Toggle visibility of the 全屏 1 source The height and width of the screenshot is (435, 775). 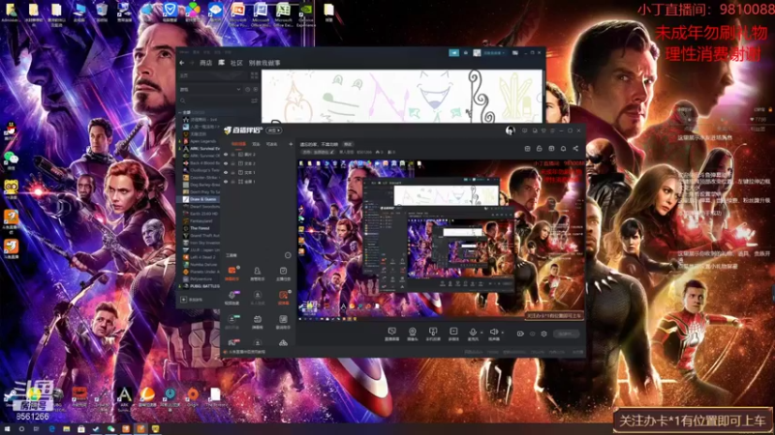(x=226, y=182)
